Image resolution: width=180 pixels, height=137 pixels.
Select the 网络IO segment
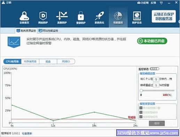tap(66, 61)
